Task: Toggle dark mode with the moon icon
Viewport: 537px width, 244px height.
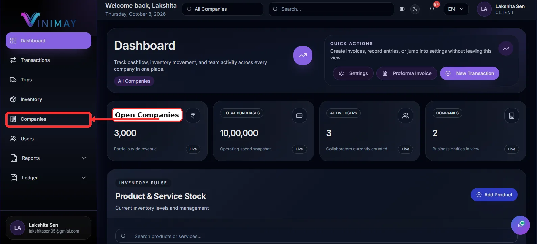Action: point(415,9)
